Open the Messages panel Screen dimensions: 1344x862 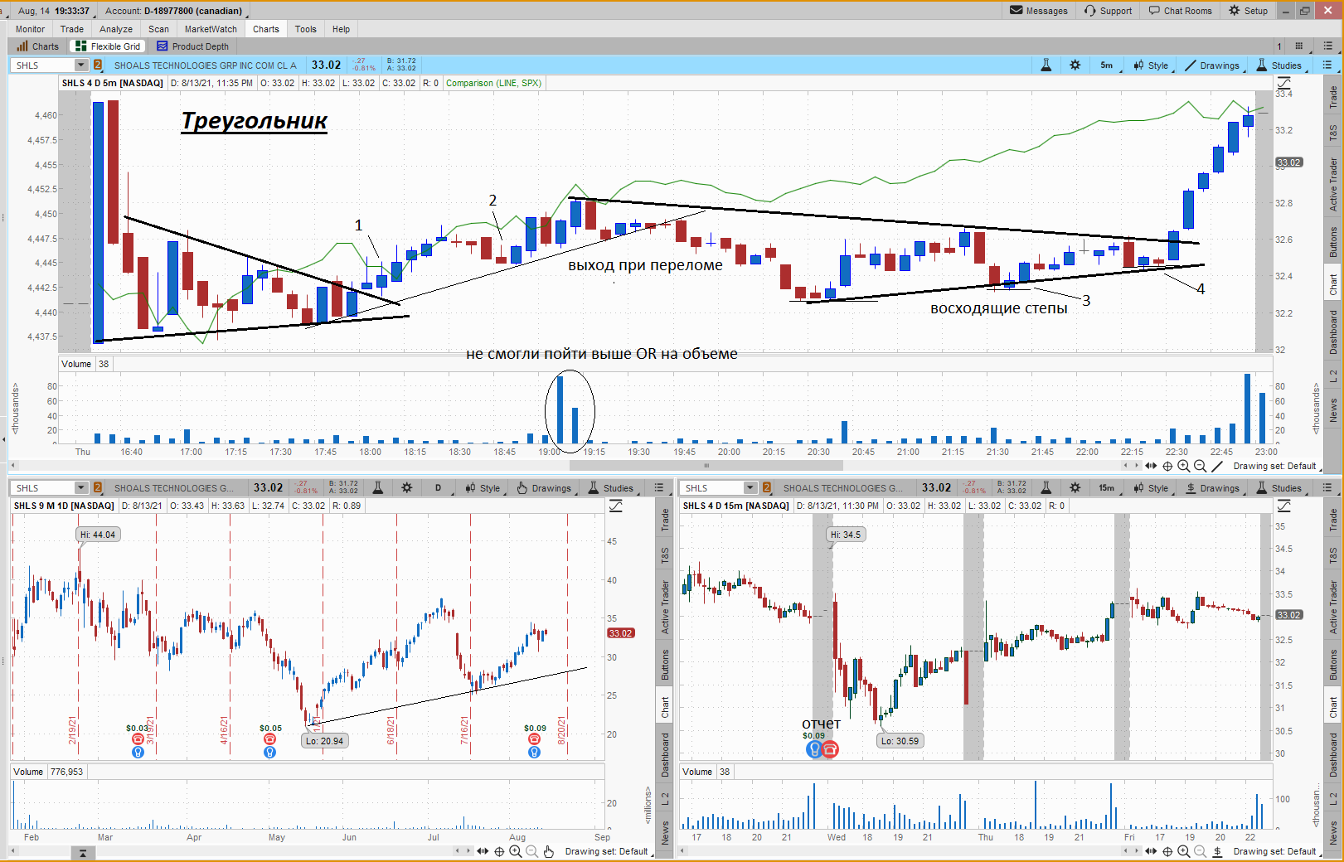point(1039,11)
